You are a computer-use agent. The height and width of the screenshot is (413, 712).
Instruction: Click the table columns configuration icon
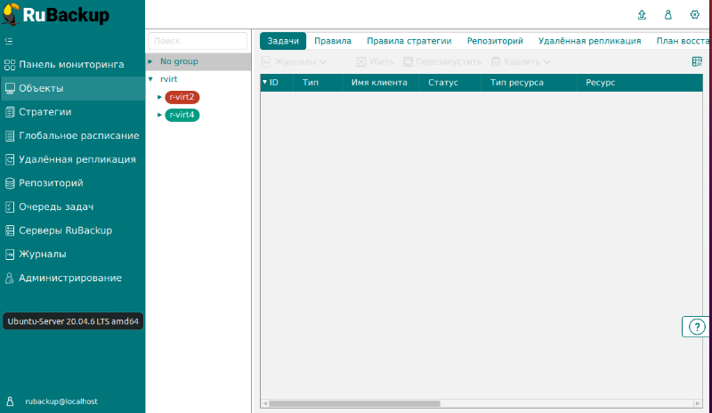(x=697, y=61)
